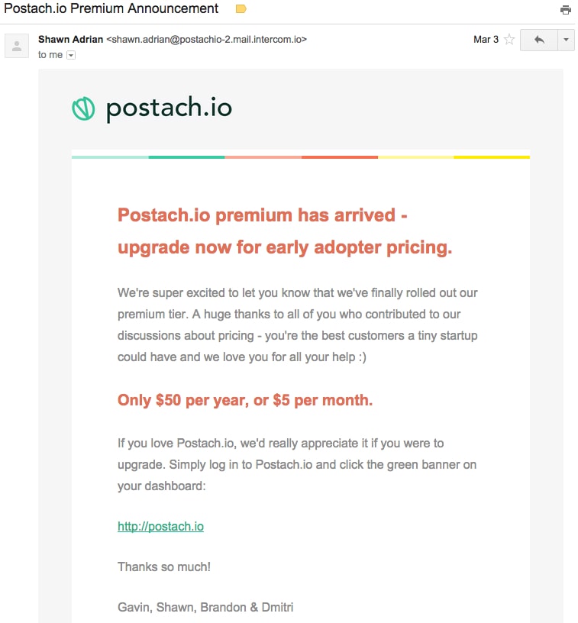Click the teal green color bar segment

(x=186, y=157)
